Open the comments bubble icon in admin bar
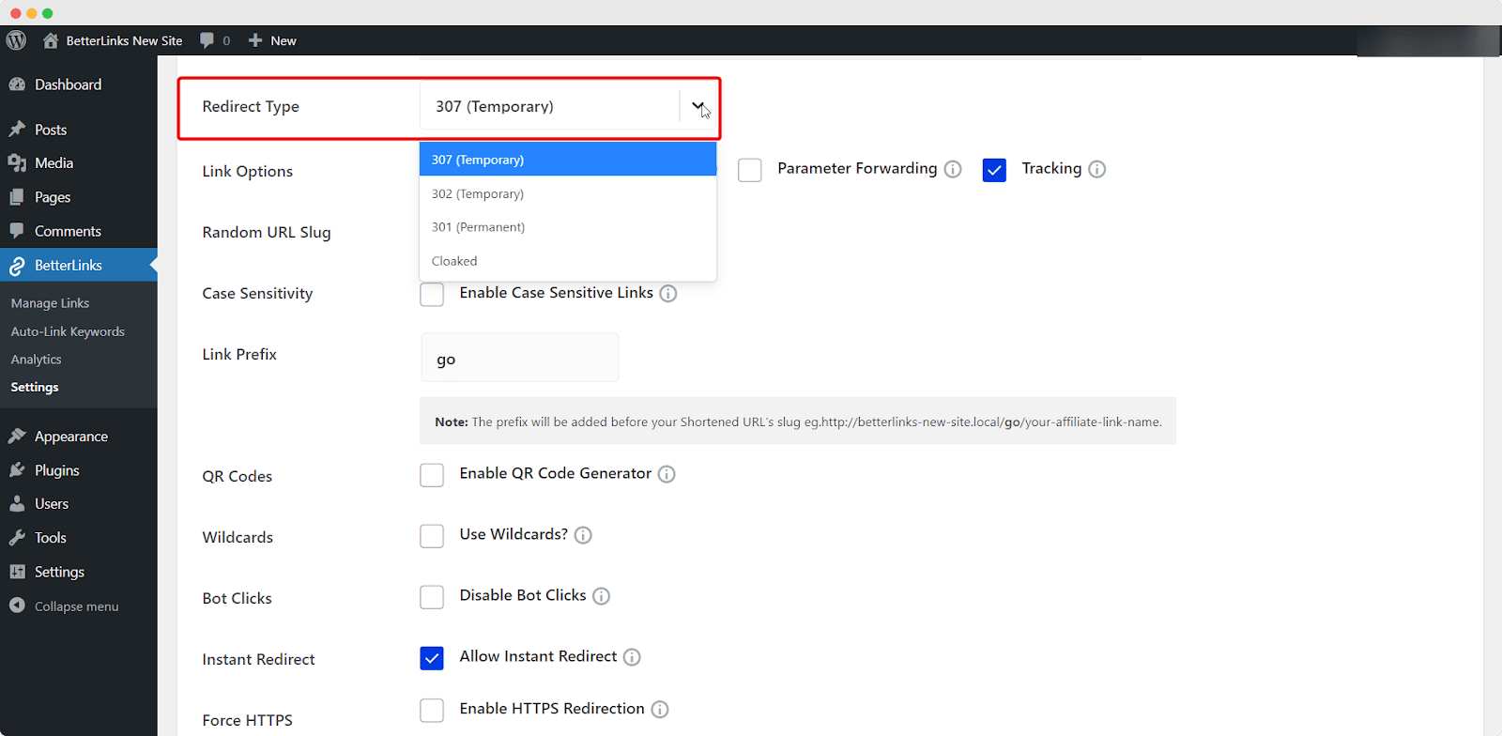The height and width of the screenshot is (736, 1502). [x=207, y=40]
